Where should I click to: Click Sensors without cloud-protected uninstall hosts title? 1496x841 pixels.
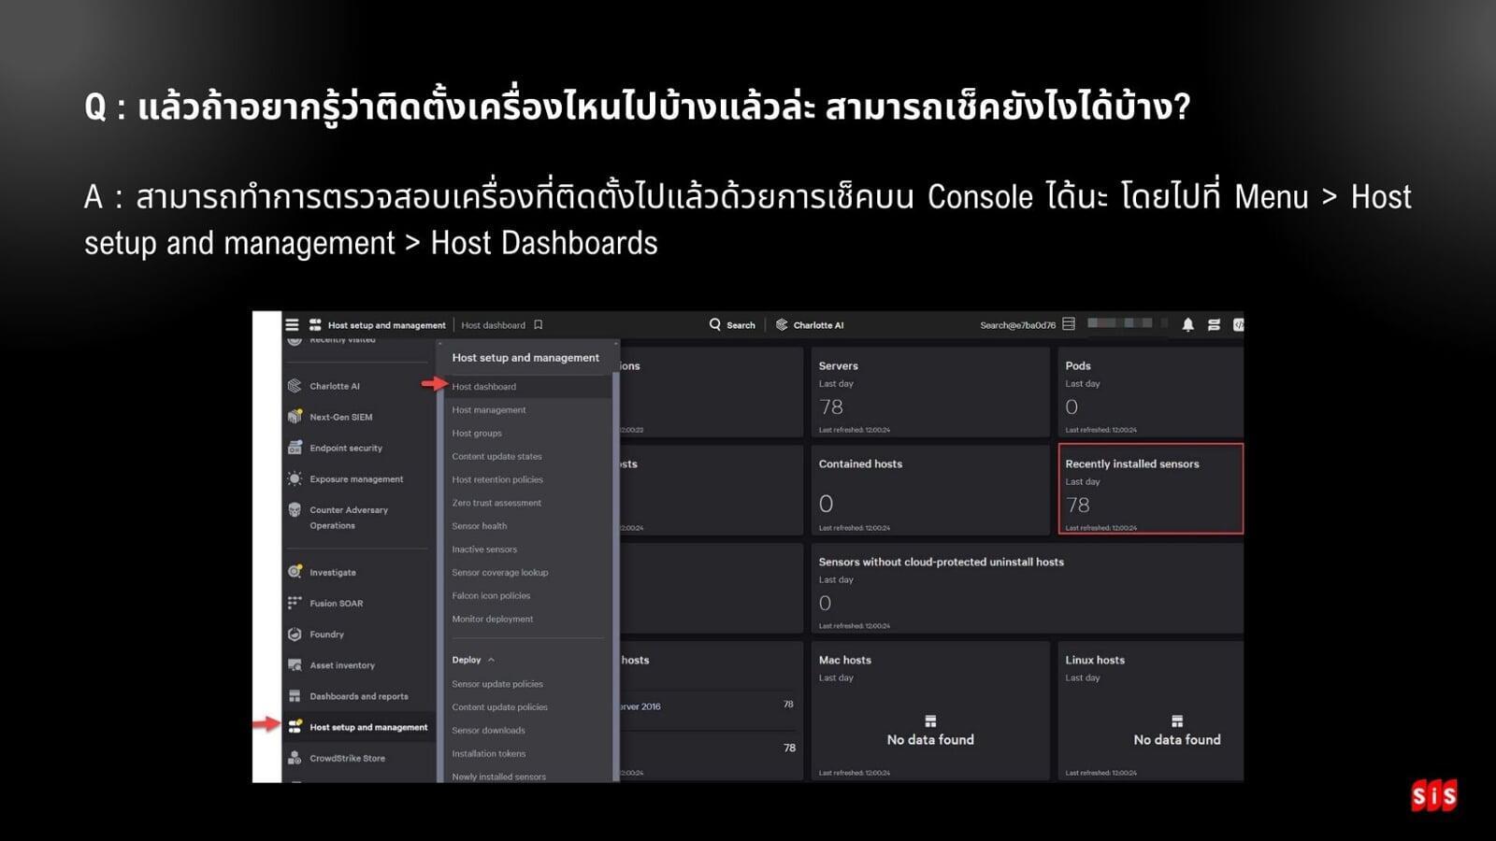tap(942, 562)
